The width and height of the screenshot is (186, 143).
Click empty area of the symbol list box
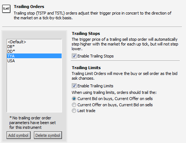(x=34, y=87)
